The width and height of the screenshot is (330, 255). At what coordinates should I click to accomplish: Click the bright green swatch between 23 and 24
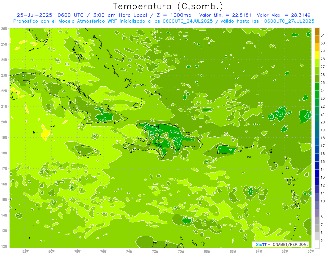[317, 95]
